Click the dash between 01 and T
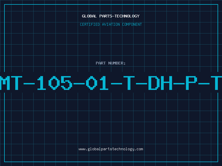The width and height of the screenshot is (222, 166). click(x=117, y=84)
